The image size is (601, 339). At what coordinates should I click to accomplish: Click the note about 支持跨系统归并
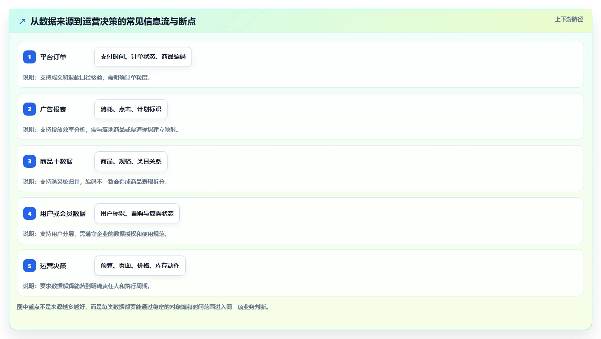pos(95,182)
